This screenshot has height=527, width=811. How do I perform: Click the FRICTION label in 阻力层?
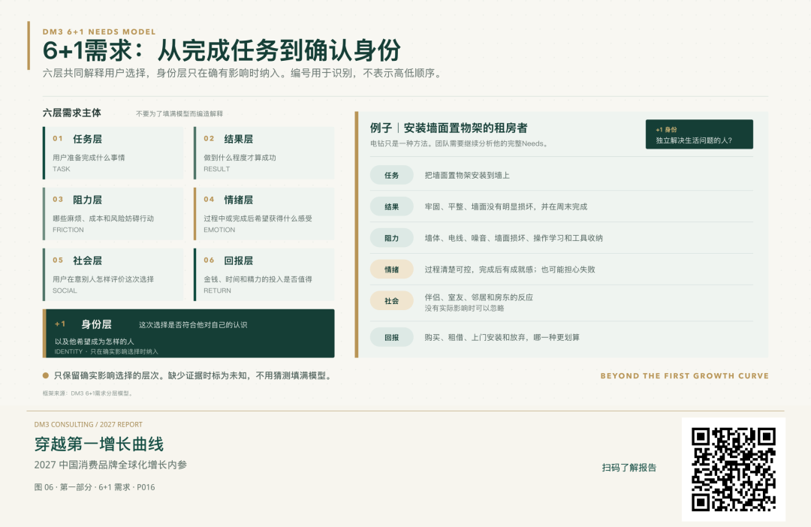pos(68,230)
